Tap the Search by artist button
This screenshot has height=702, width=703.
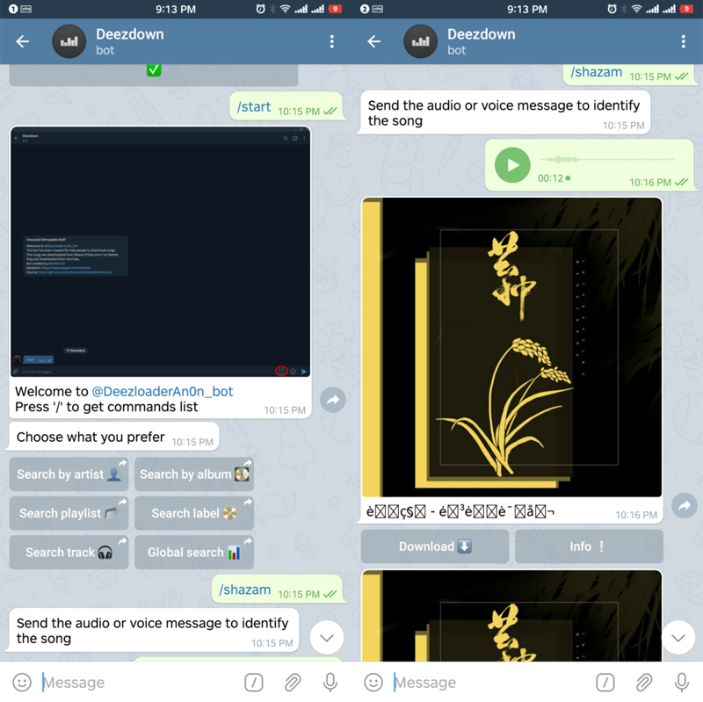point(69,474)
